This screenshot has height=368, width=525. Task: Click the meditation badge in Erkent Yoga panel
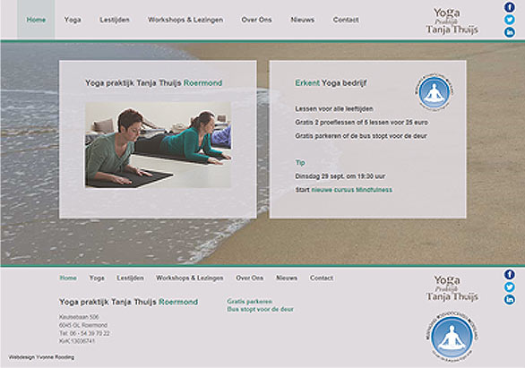tap(435, 92)
